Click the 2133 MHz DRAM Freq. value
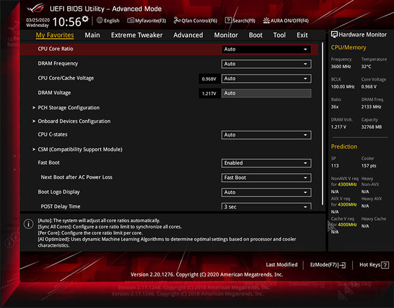Image resolution: width=394 pixels, height=308 pixels. click(371, 107)
